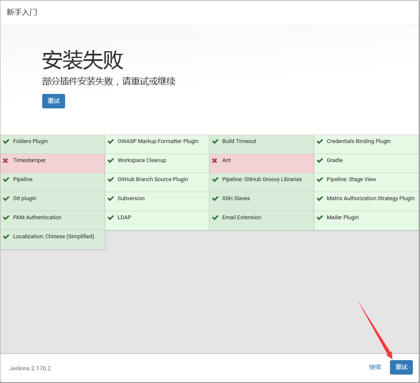Screen dimensions: 420x383
Task: Click the LDAP label
Action: [125, 218]
